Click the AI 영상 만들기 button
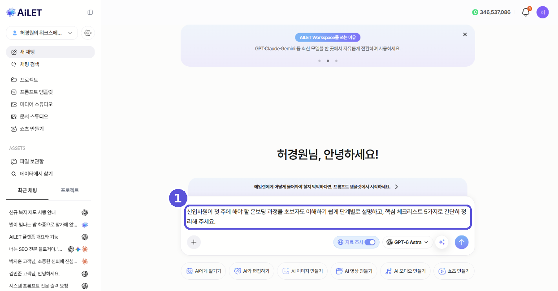Image resolution: width=558 pixels, height=291 pixels. coord(354,271)
